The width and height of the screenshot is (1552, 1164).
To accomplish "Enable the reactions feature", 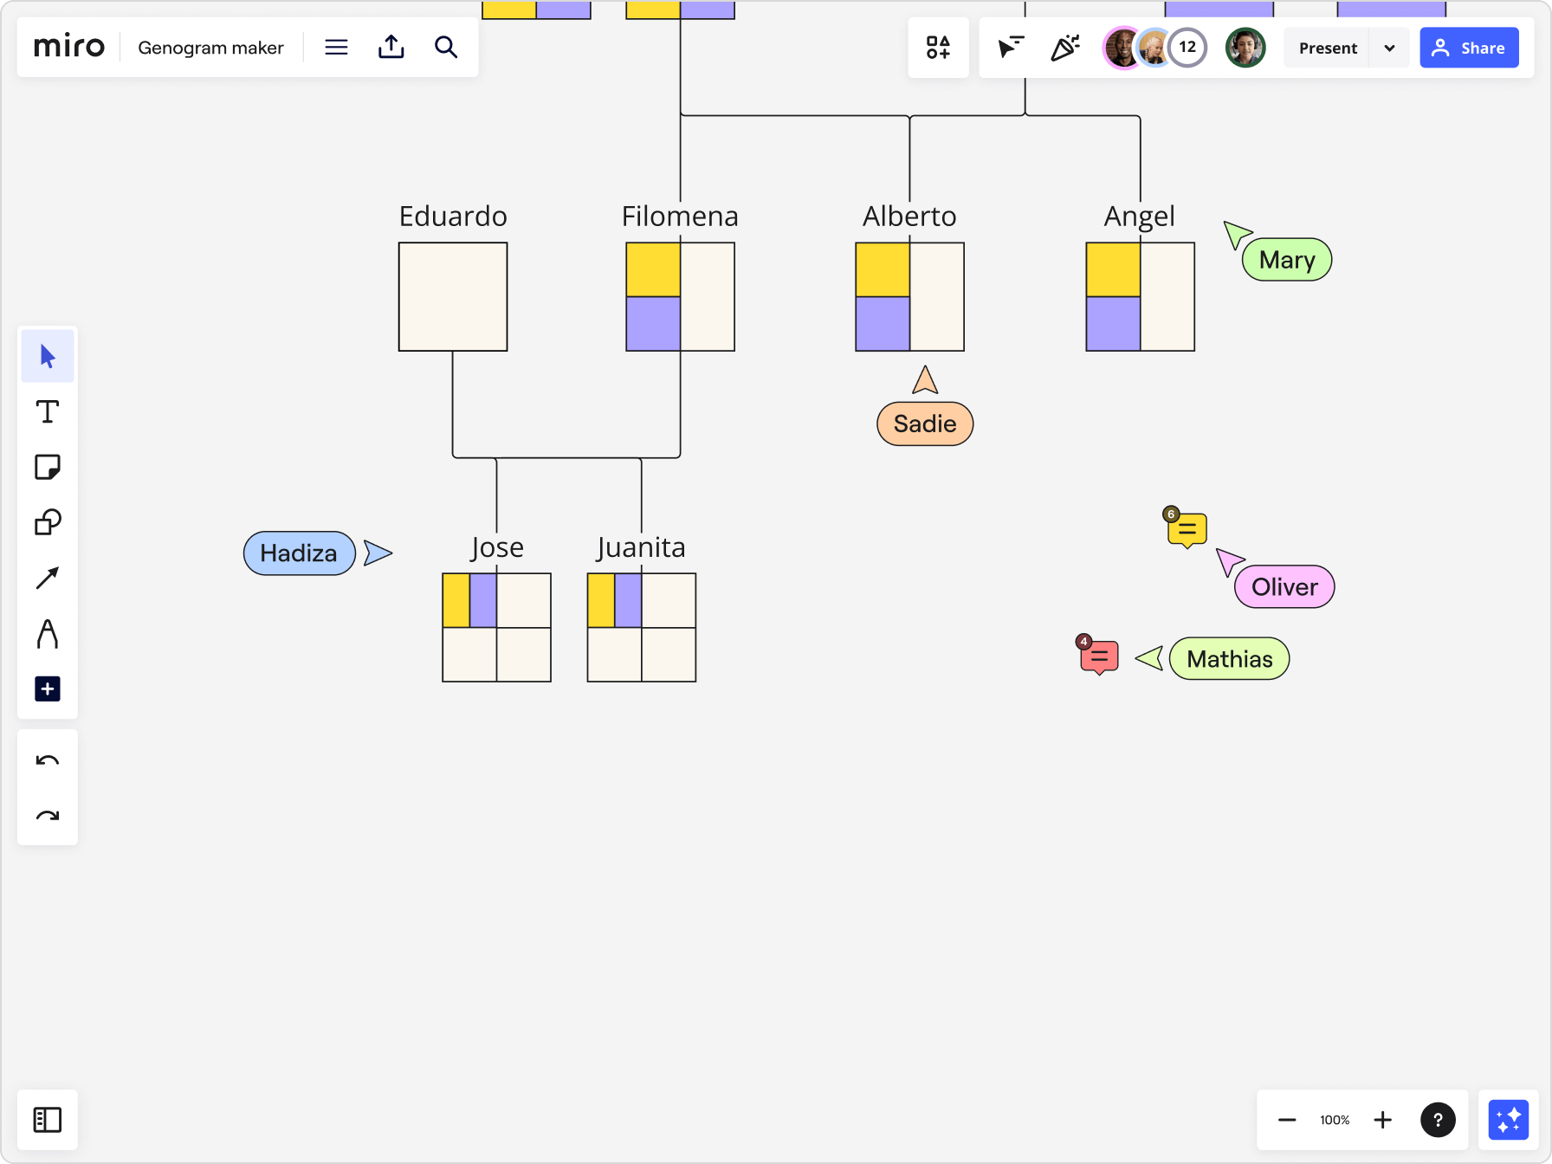I will (x=1065, y=48).
